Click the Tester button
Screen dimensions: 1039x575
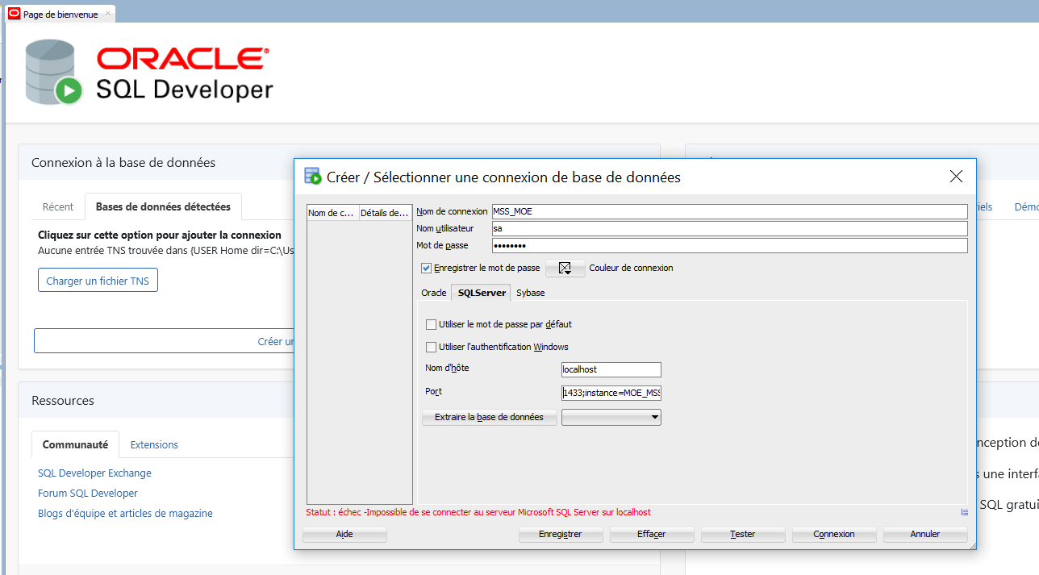tap(743, 534)
